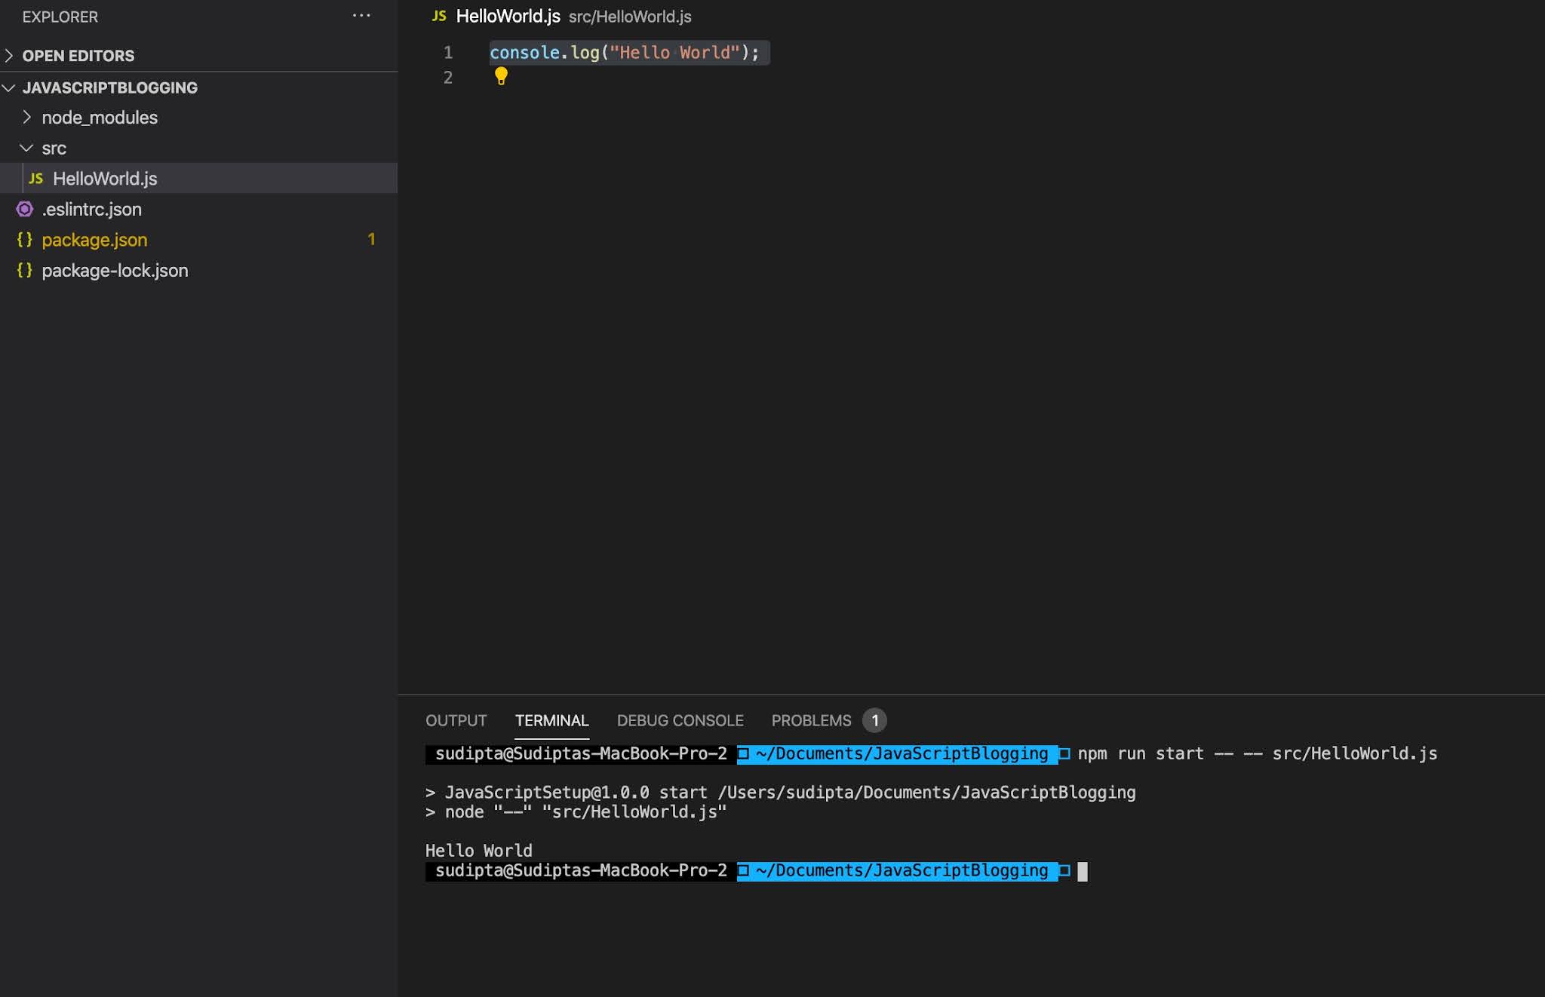Switch to the OUTPUT tab
This screenshot has width=1545, height=997.
(x=456, y=720)
